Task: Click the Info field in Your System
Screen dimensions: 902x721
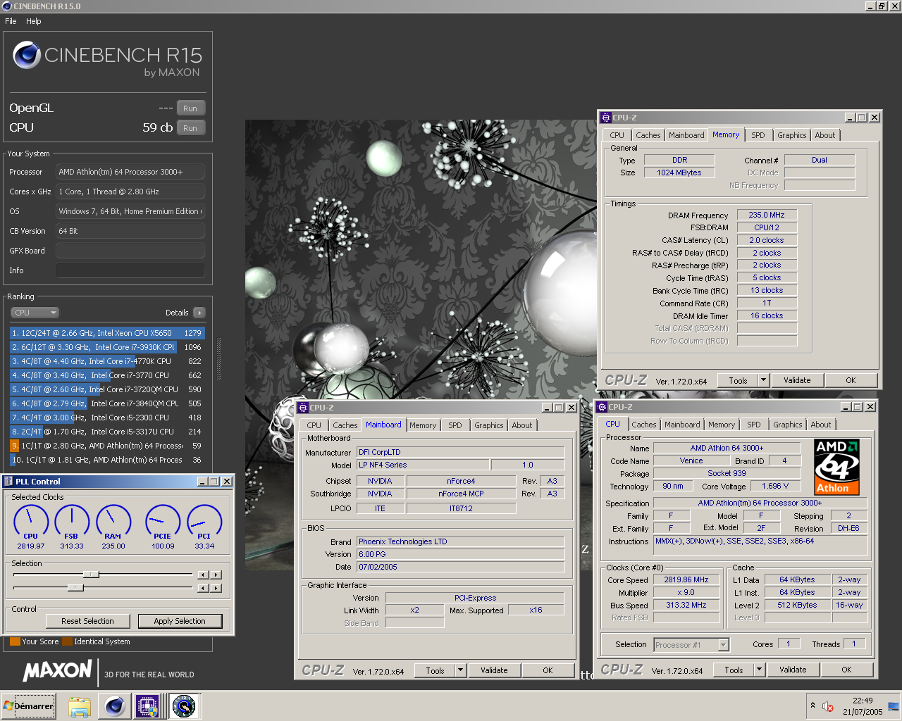Action: point(130,270)
